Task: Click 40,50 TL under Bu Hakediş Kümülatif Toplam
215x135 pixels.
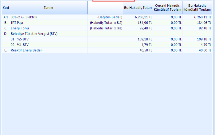Action: tap(205, 51)
